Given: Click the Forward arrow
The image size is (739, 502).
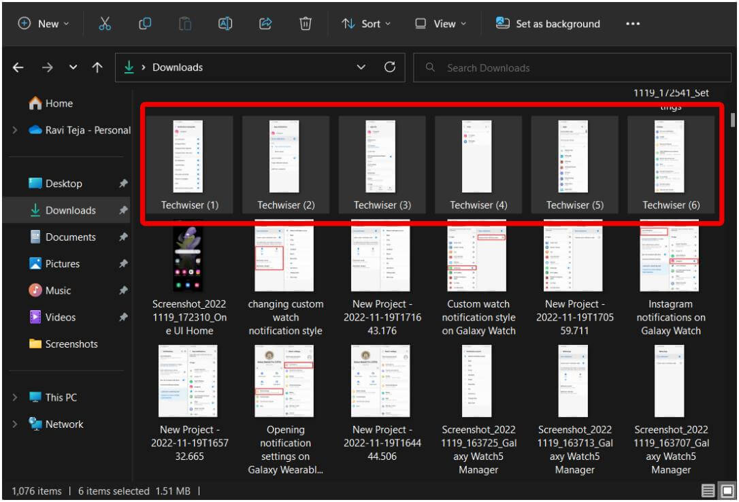Looking at the screenshot, I should [x=47, y=67].
